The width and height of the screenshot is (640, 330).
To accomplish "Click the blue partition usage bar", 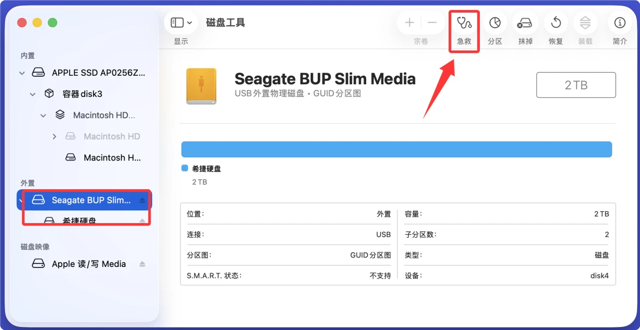I will (397, 149).
